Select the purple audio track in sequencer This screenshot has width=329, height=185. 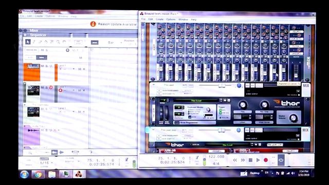pyautogui.click(x=32, y=136)
